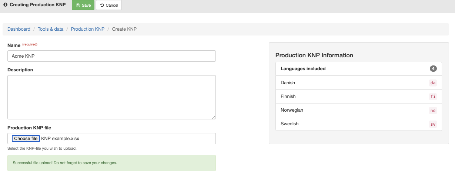Click the fi language code tag

tap(433, 96)
